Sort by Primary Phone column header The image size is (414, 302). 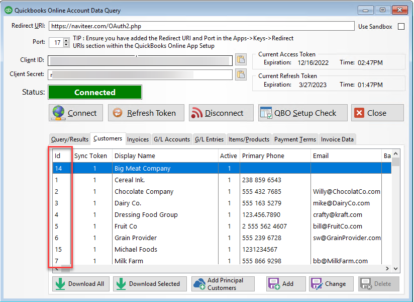tap(275, 156)
